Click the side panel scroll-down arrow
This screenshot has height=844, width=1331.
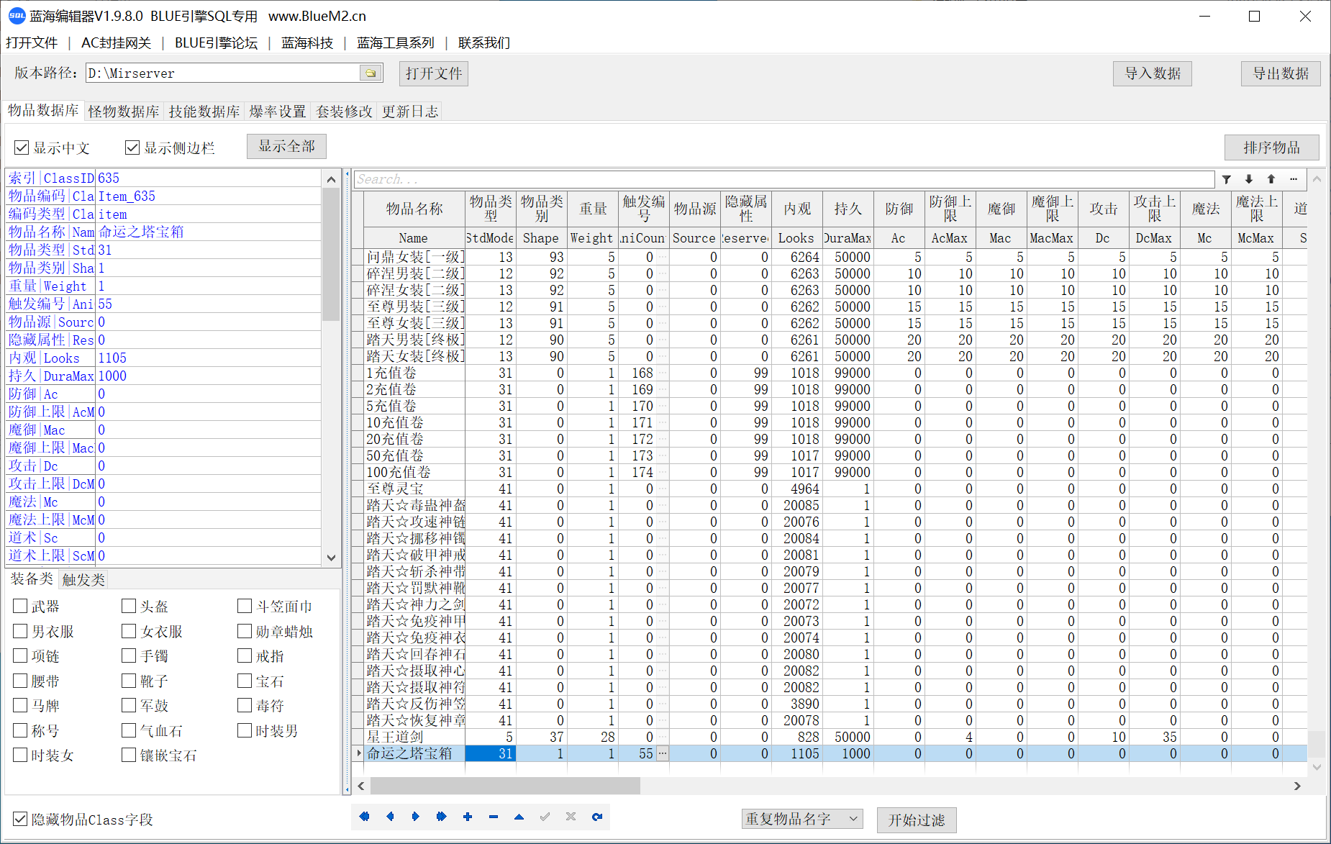[331, 558]
